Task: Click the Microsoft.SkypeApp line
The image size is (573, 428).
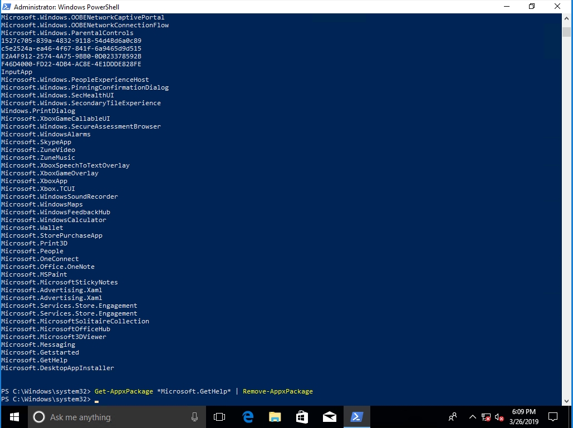Action: [36, 142]
